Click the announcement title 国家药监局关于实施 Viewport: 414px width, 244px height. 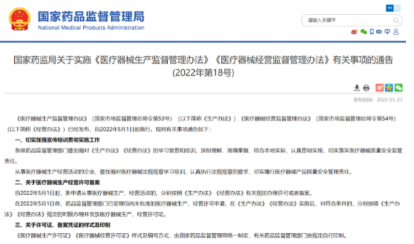tap(204, 60)
